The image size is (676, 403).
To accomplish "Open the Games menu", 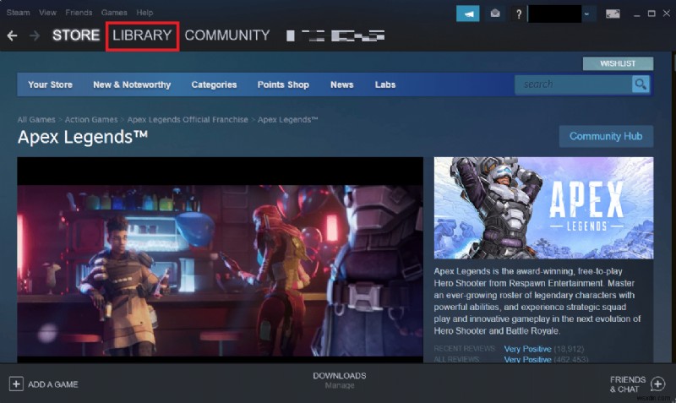I will [x=114, y=13].
